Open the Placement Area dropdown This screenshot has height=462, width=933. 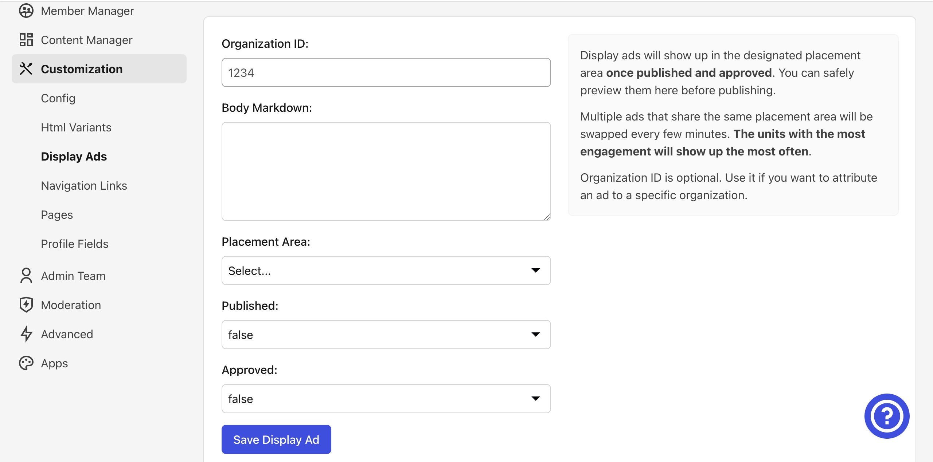[x=386, y=271]
